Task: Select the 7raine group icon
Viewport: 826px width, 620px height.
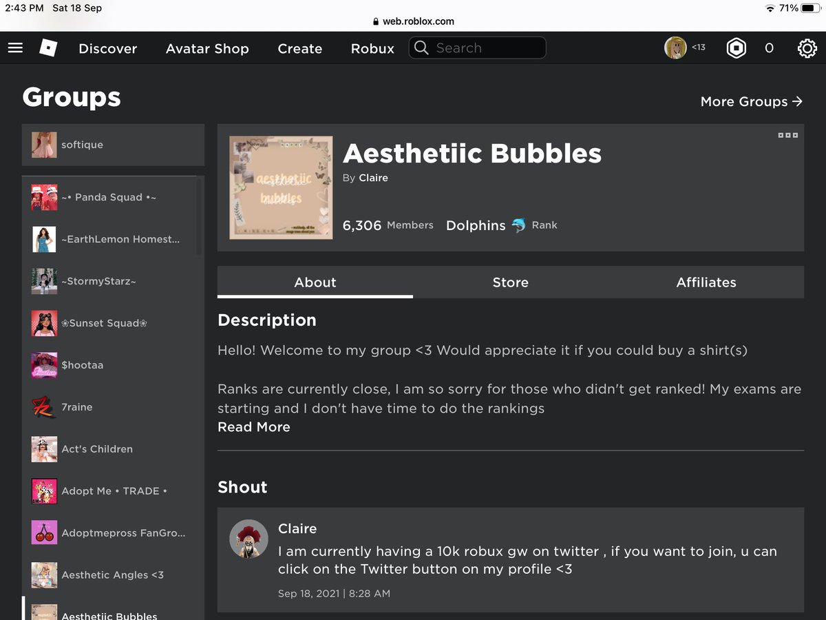Action: click(44, 407)
